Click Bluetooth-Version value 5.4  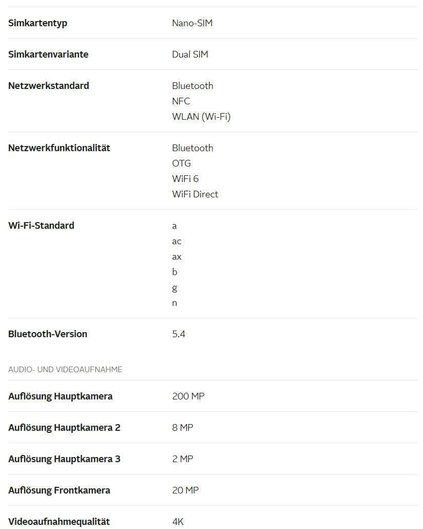click(x=179, y=334)
